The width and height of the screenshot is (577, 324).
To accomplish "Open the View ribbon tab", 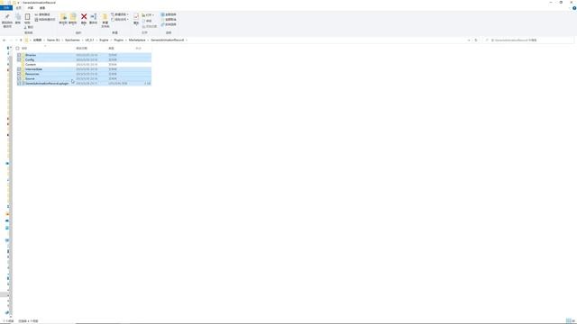I will 42,8.
